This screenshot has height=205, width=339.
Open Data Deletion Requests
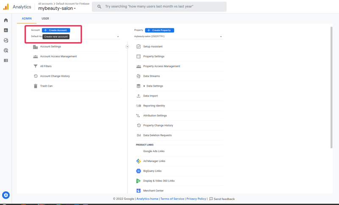pyautogui.click(x=157, y=135)
